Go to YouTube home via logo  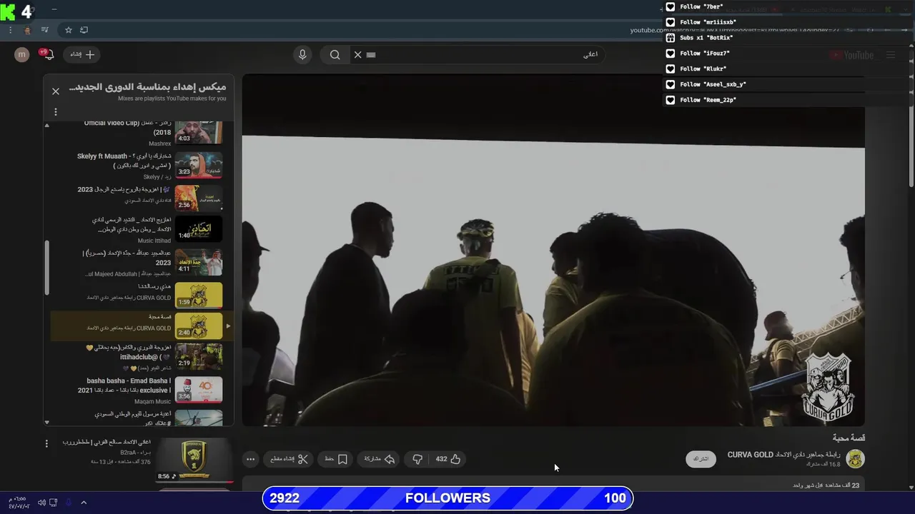[851, 55]
